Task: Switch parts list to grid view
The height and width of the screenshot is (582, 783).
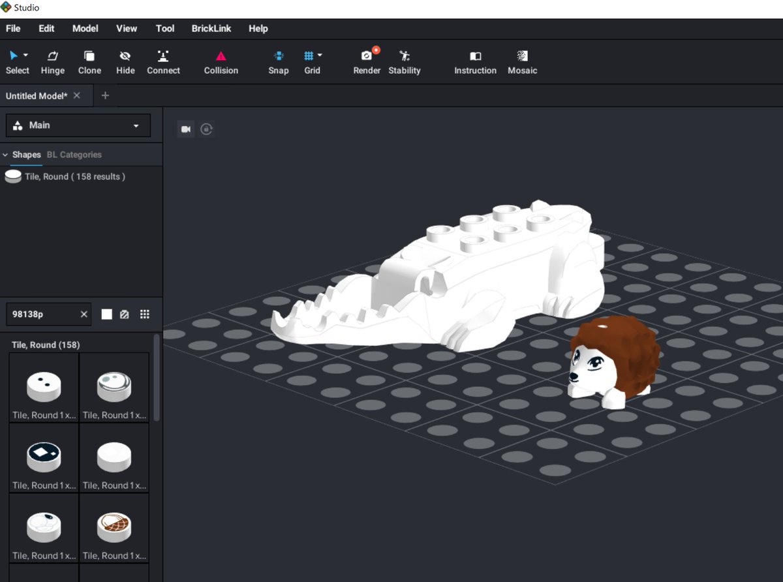Action: pyautogui.click(x=145, y=314)
